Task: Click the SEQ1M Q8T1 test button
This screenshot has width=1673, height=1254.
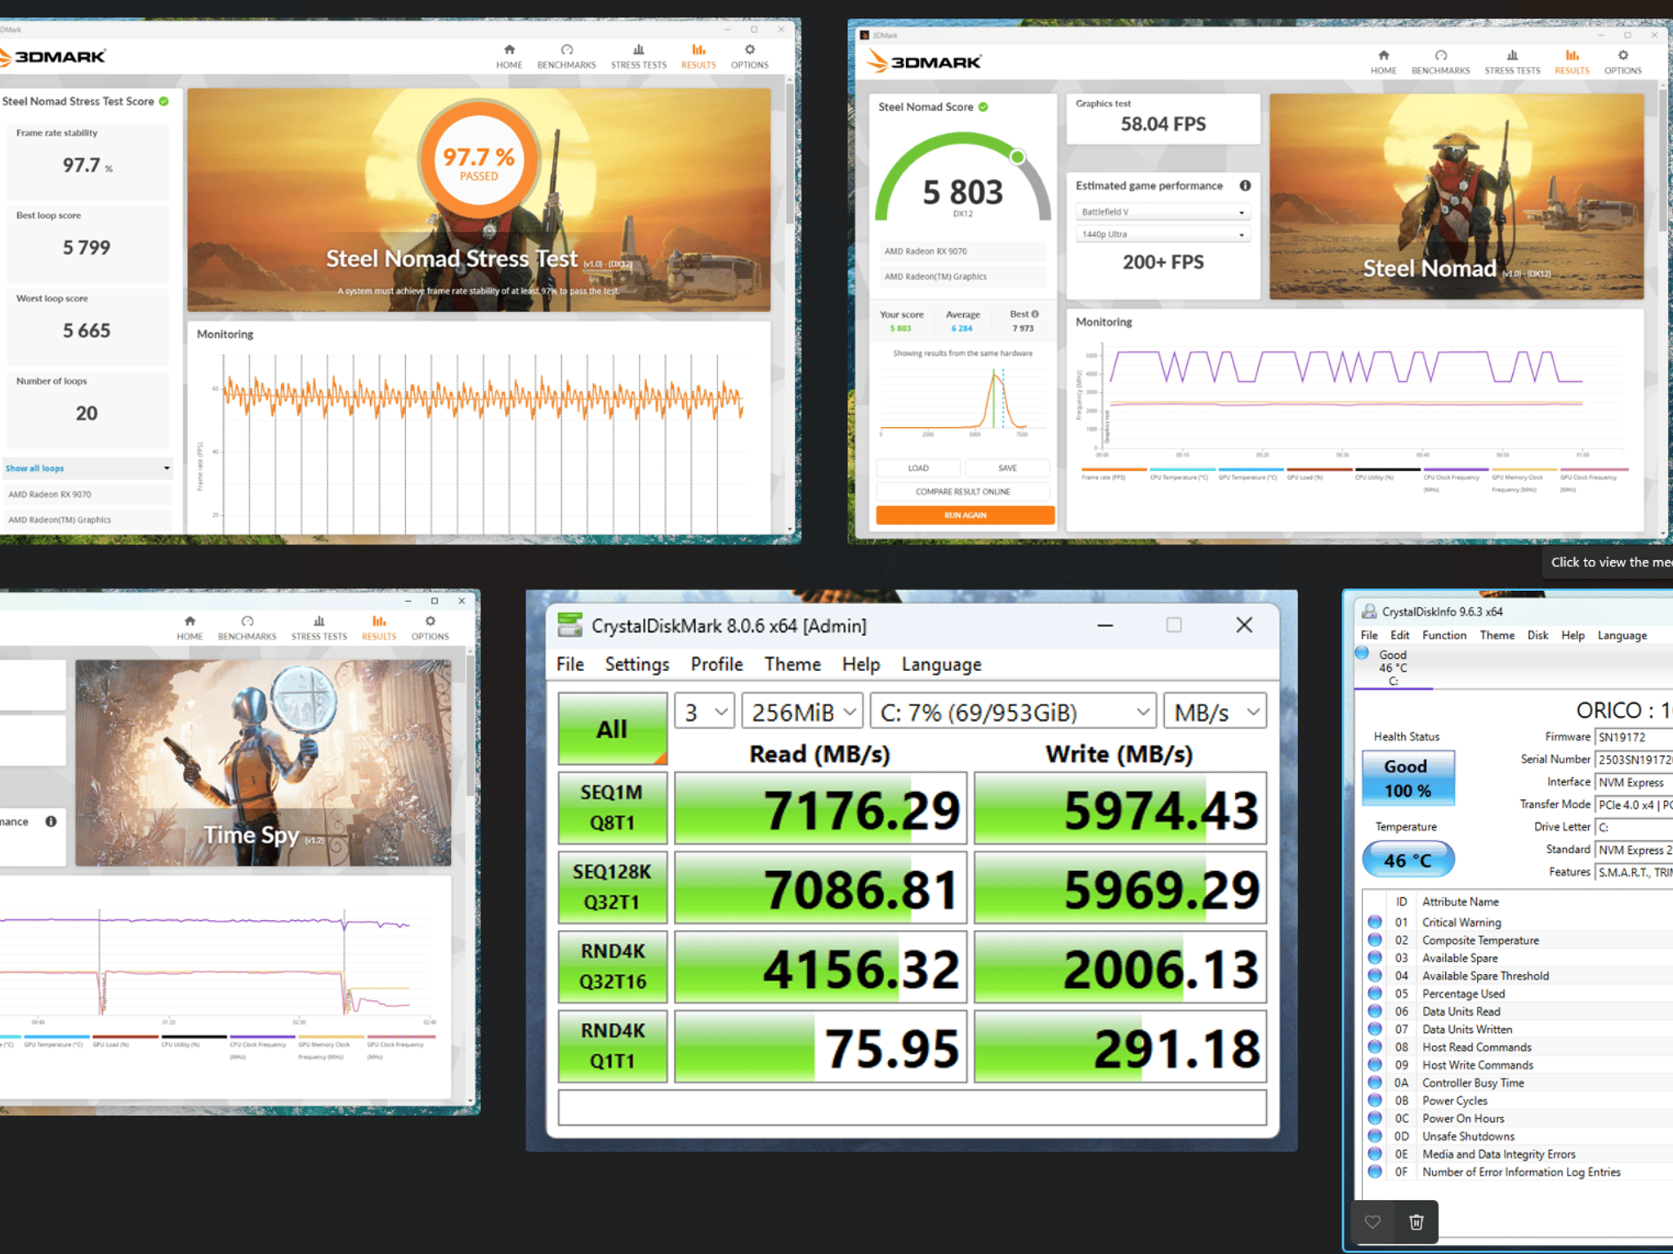Action: [612, 807]
